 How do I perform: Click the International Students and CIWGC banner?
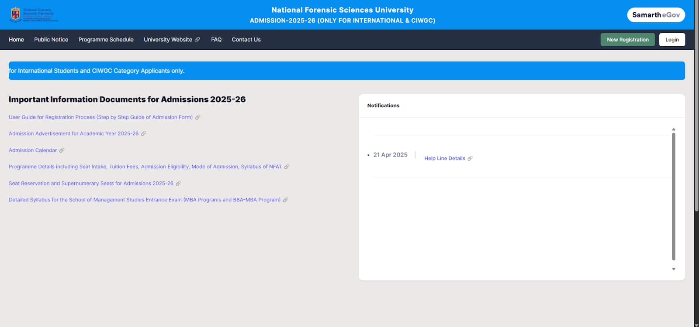347,71
